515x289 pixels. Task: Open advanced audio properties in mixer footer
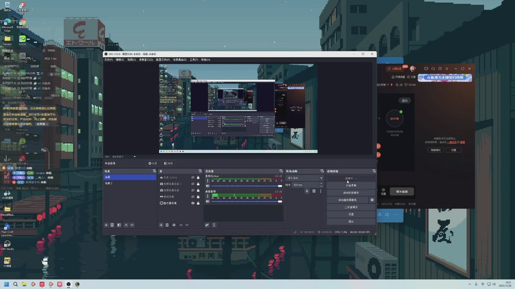(x=207, y=225)
